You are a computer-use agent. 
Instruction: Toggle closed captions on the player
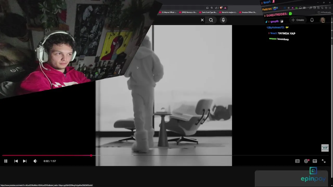pos(297,161)
